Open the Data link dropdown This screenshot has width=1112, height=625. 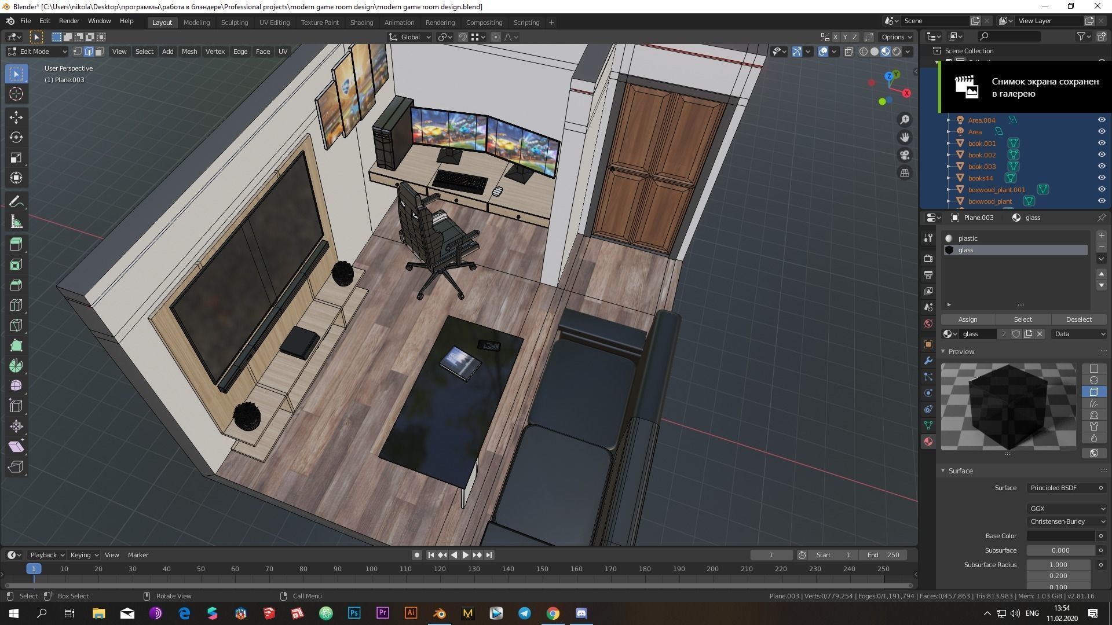[1080, 334]
